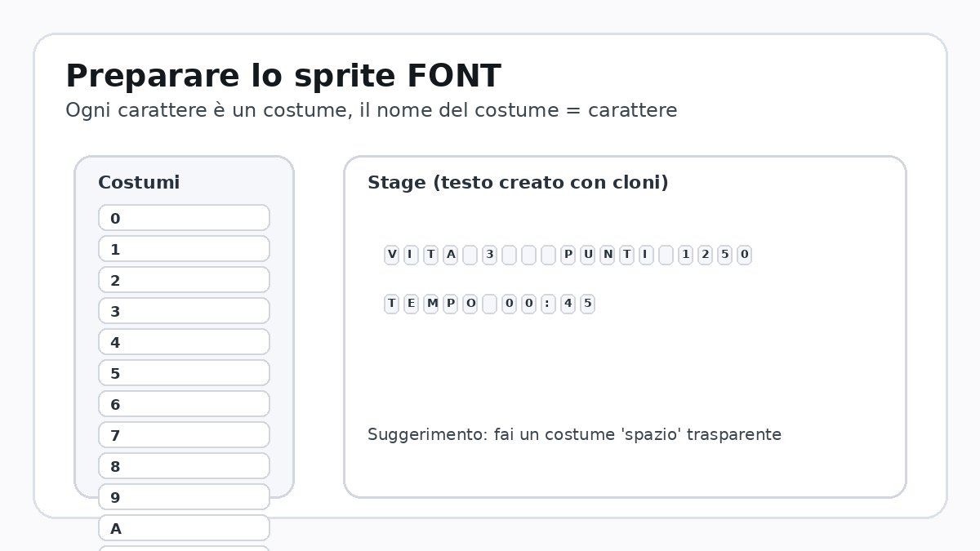Click "Stage (testo creato con cloni)" heading

coord(518,183)
